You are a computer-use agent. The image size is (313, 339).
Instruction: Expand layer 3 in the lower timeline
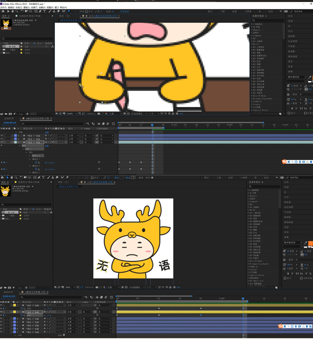[12, 319]
